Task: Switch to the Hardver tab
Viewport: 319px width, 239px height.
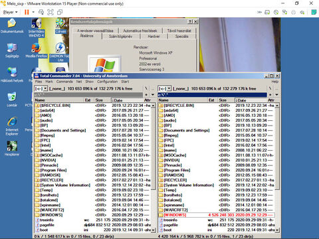Action: (x=154, y=37)
